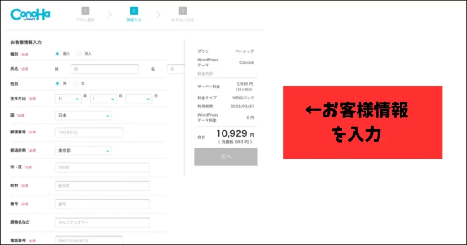Viewport: 467px width, 245px height.
Task: Open the 都道府県 dropdown showing 東京都
Action: tap(83, 150)
